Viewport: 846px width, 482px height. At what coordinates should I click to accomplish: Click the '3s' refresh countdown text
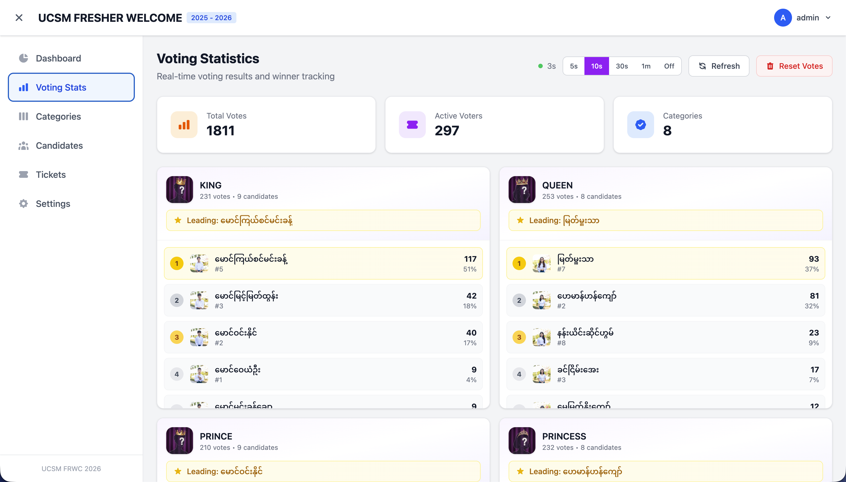click(x=551, y=66)
